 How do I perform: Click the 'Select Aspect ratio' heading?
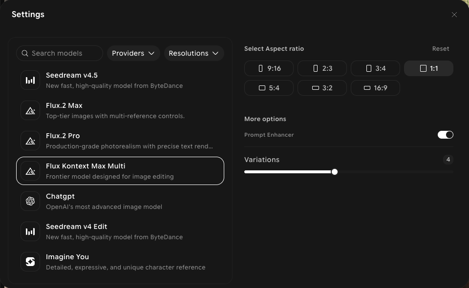click(x=274, y=49)
